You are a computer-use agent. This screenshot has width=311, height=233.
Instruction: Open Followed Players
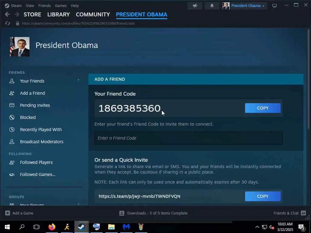pyautogui.click(x=36, y=162)
